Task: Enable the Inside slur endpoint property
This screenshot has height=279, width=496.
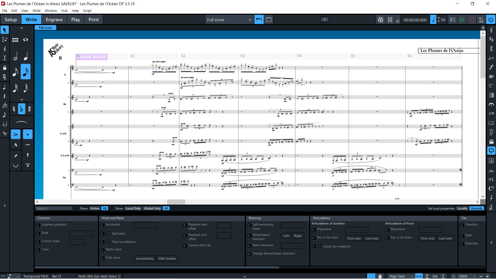Action: [314, 246]
